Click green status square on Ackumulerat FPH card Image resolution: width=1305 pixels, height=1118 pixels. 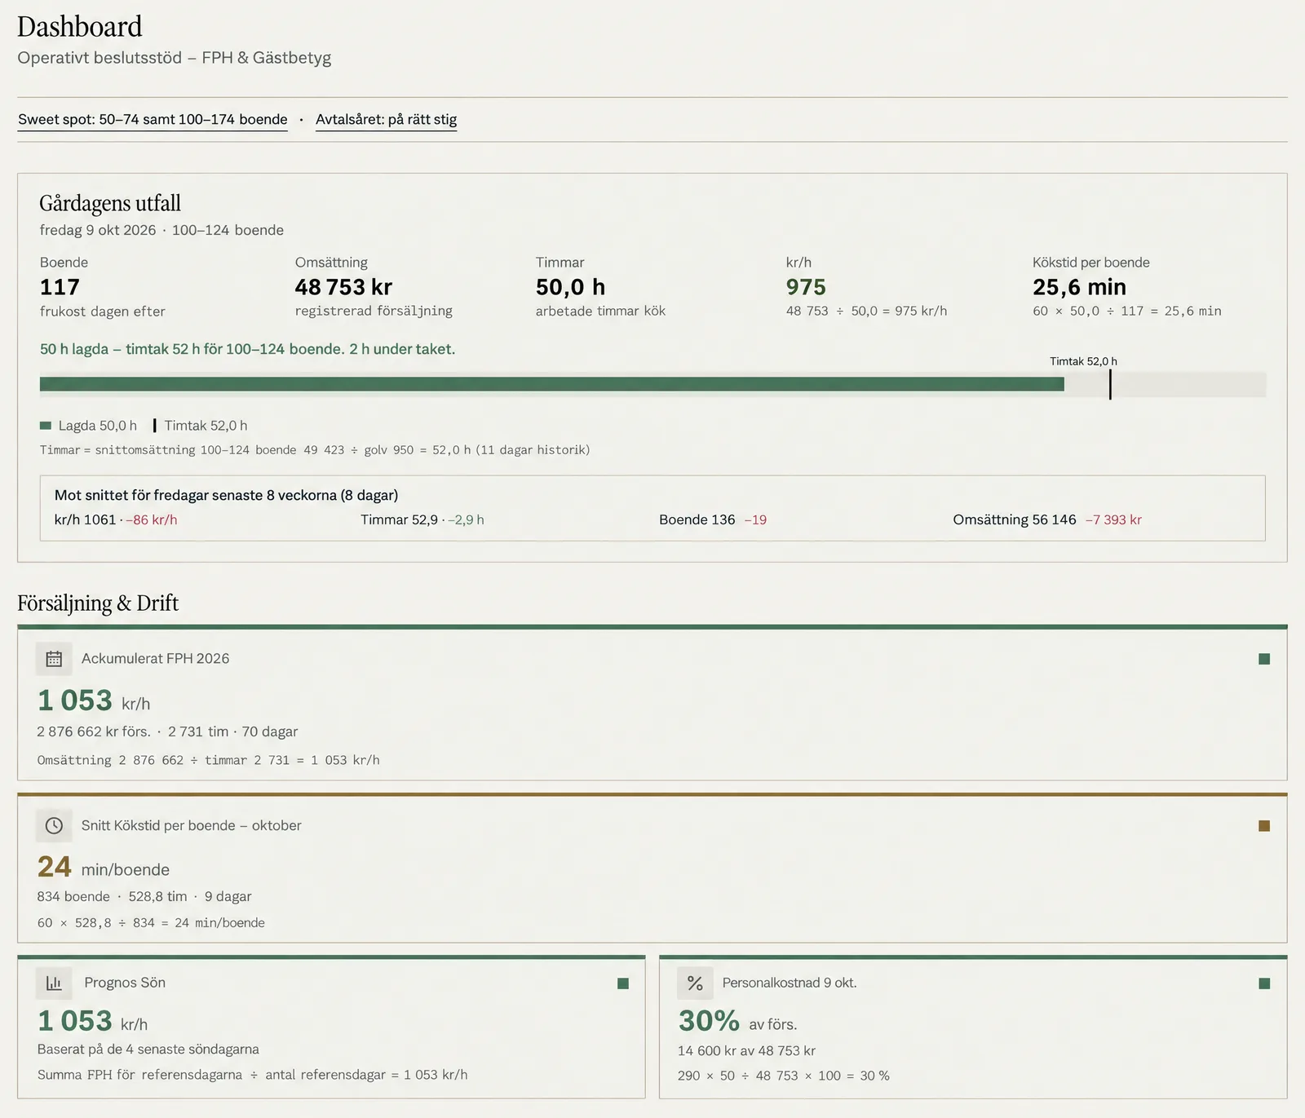coord(1264,659)
